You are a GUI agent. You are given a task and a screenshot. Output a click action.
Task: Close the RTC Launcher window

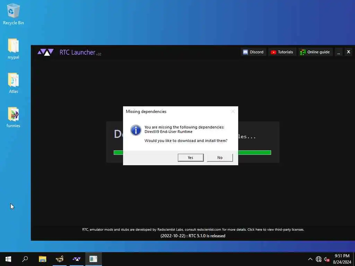point(348,52)
